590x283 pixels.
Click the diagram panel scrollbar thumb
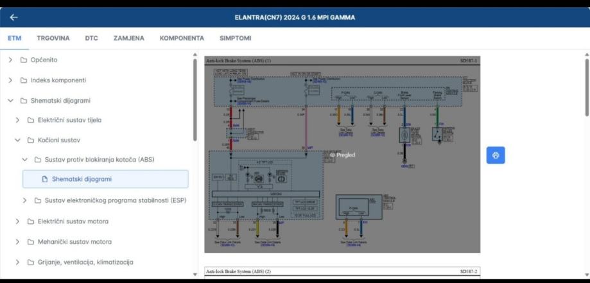[x=587, y=87]
